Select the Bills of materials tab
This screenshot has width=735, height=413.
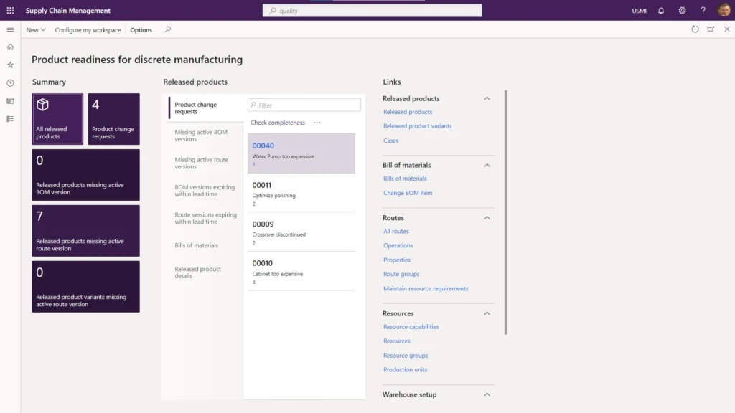pos(197,245)
